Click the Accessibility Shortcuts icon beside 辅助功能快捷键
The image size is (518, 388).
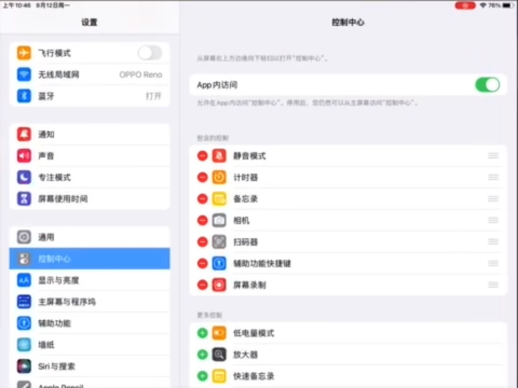coord(219,263)
